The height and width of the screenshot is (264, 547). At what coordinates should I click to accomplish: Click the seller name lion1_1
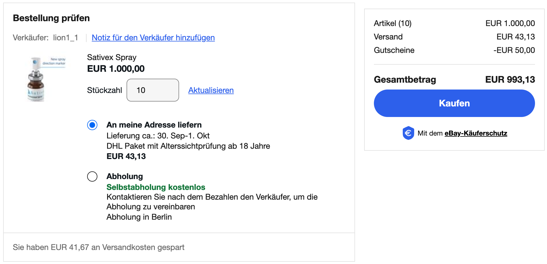point(65,38)
